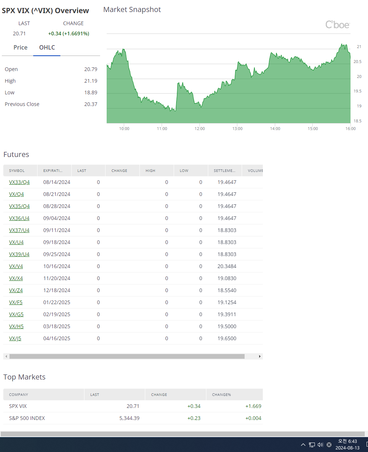Open the VX/H5 futures link
The width and height of the screenshot is (368, 452).
coord(16,326)
